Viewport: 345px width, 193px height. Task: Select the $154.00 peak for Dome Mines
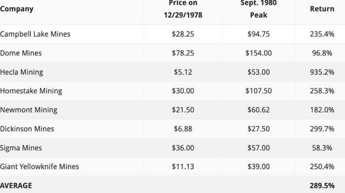pos(258,53)
